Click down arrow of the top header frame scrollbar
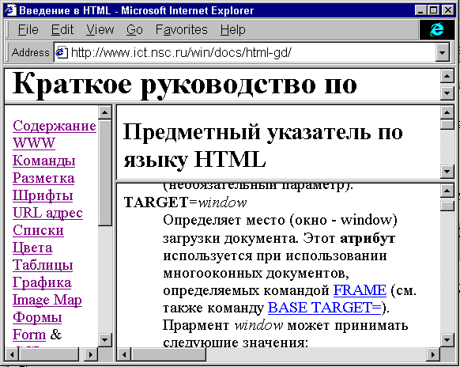The width and height of the screenshot is (460, 367). point(447,93)
